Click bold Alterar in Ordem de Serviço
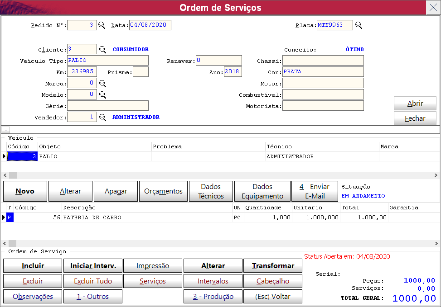Viewport: 441px width, 307px height. (x=213, y=266)
